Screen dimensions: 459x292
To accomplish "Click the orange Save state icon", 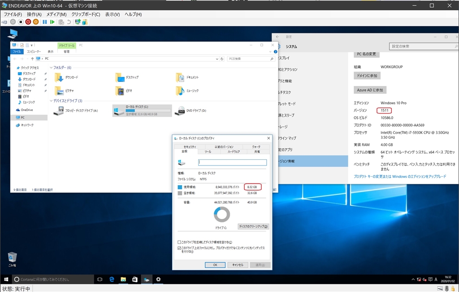I will [x=36, y=22].
